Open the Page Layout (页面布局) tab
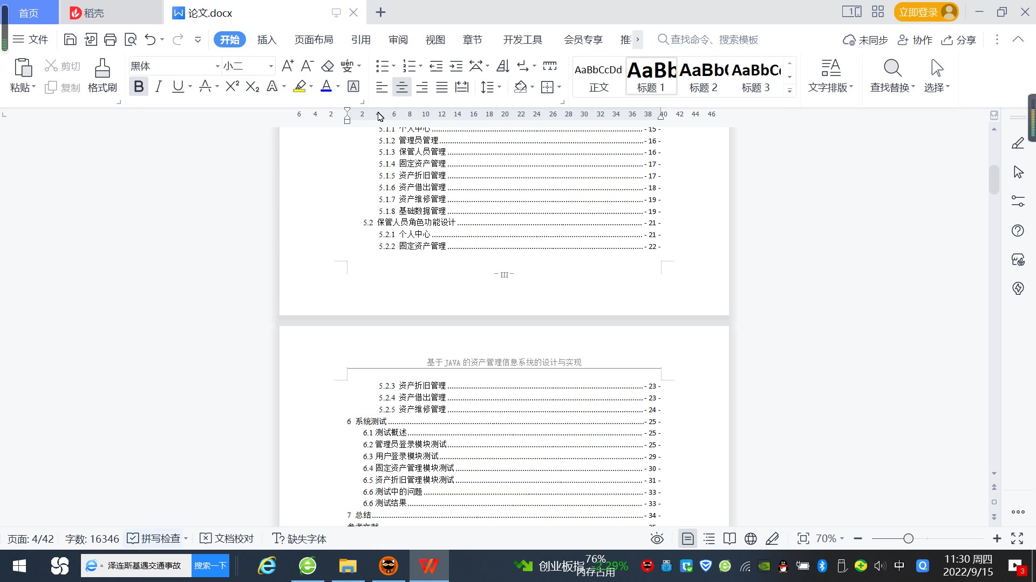Image resolution: width=1036 pixels, height=582 pixels. [x=313, y=39]
